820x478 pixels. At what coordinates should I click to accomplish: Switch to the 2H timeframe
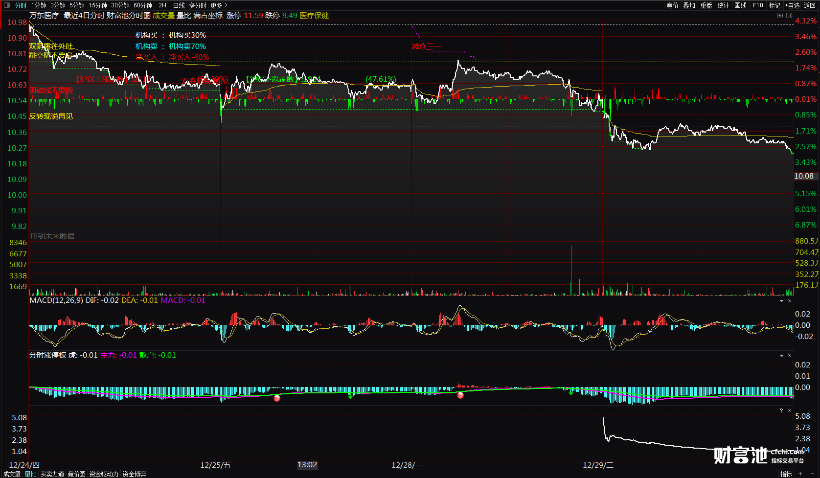point(162,5)
